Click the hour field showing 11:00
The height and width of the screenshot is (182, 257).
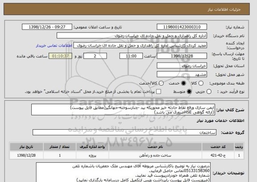[131, 56]
